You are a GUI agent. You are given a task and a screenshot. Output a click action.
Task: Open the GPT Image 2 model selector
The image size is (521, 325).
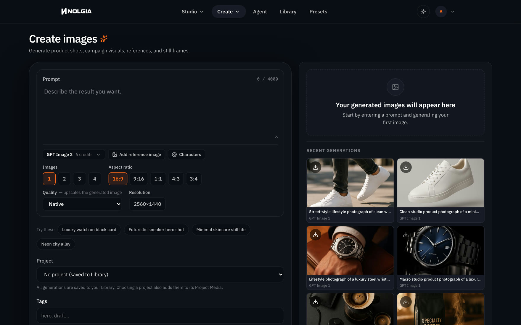click(x=74, y=155)
